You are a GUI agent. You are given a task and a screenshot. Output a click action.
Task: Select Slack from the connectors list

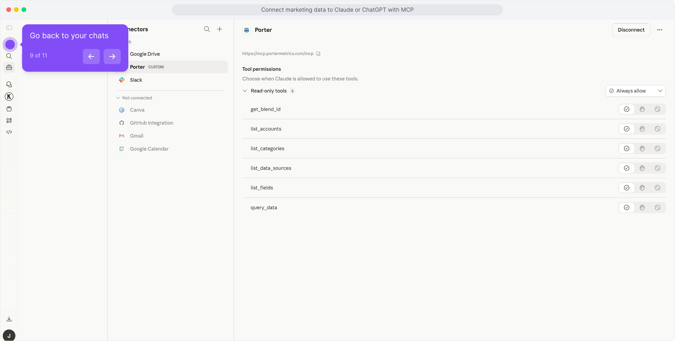[136, 80]
